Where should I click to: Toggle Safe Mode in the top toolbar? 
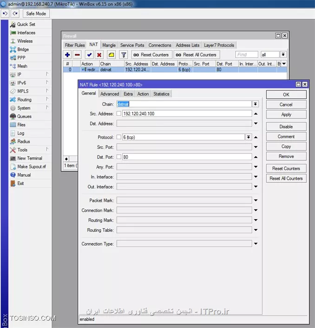[x=36, y=13]
